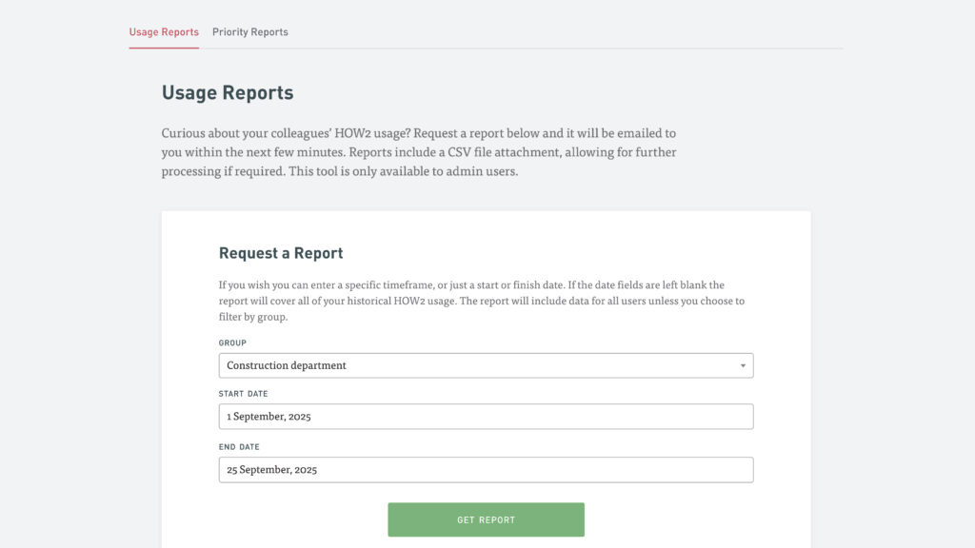Click the End Date field
This screenshot has height=548, width=975.
486,470
